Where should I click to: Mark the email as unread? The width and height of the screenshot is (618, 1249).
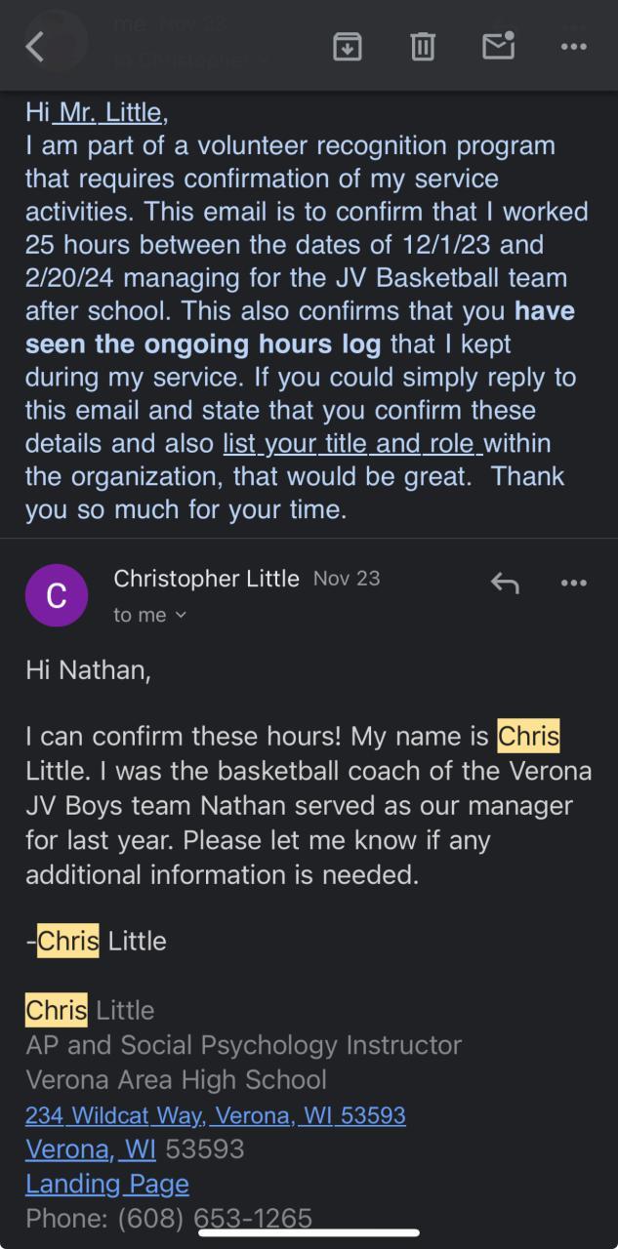pyautogui.click(x=498, y=46)
